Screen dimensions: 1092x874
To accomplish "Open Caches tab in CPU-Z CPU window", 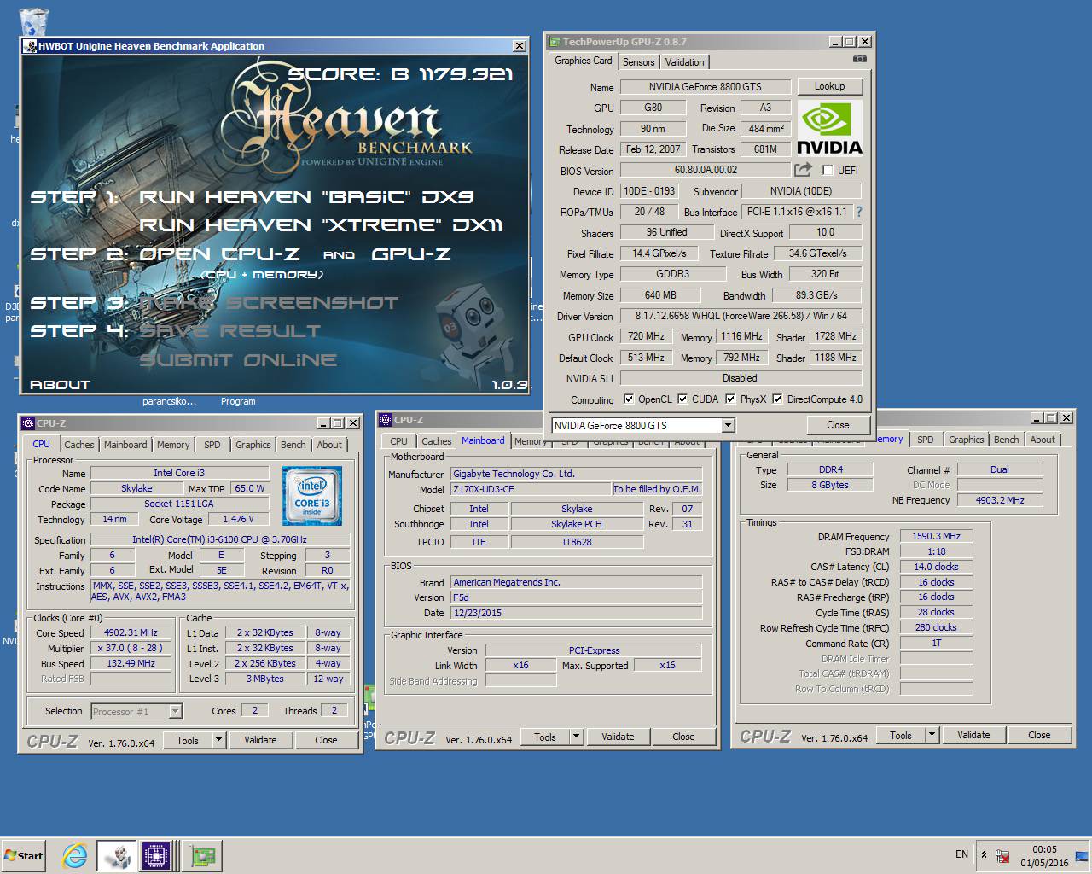I will (x=79, y=445).
